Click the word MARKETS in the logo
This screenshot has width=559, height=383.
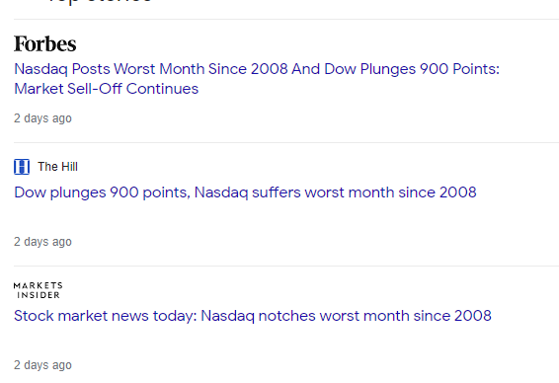tap(39, 285)
